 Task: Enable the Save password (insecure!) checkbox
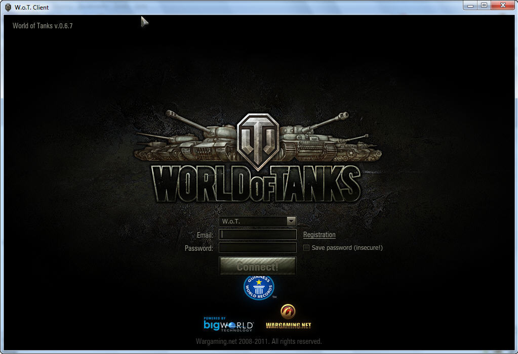coord(306,247)
